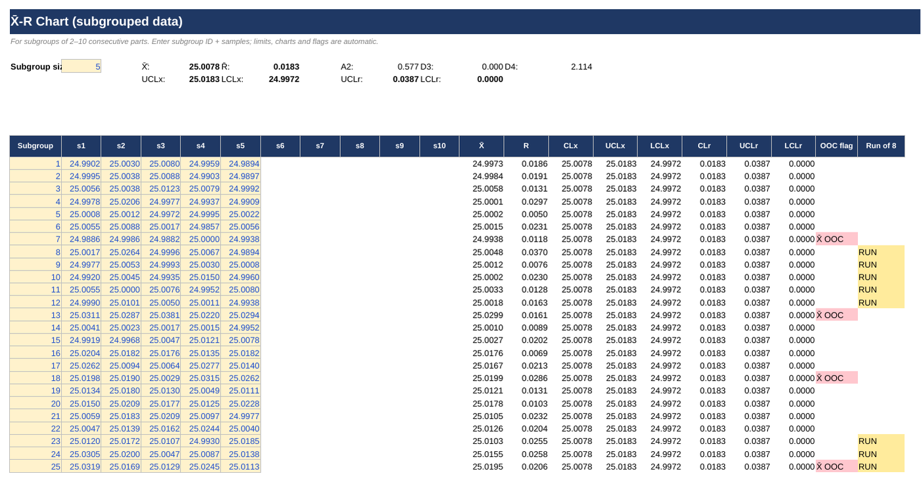This screenshot has width=921, height=482.
Task: Click the UCLr column header in the table
Action: pos(749,146)
